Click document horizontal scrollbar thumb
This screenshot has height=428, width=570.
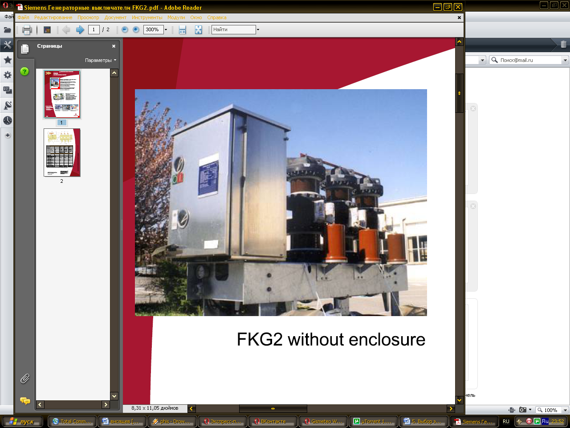click(x=273, y=408)
